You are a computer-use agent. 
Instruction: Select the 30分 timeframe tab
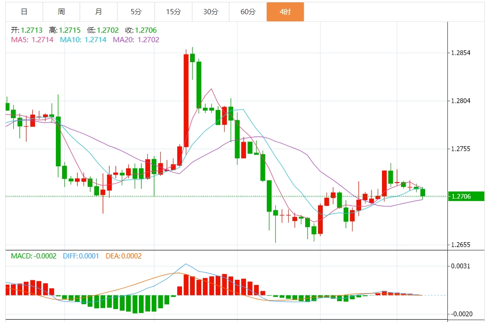click(210, 12)
